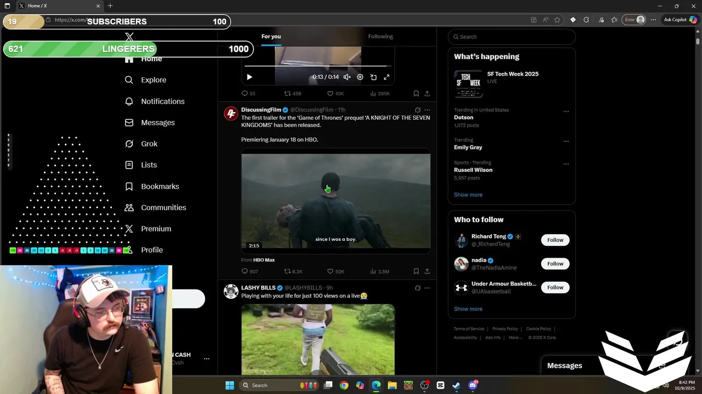Image resolution: width=702 pixels, height=394 pixels.
Task: Open Terms of Service footer link
Action: [x=469, y=329]
